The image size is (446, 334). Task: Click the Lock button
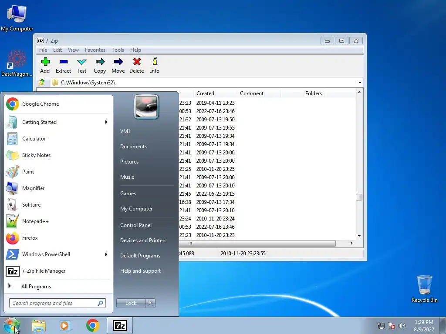[x=131, y=303]
